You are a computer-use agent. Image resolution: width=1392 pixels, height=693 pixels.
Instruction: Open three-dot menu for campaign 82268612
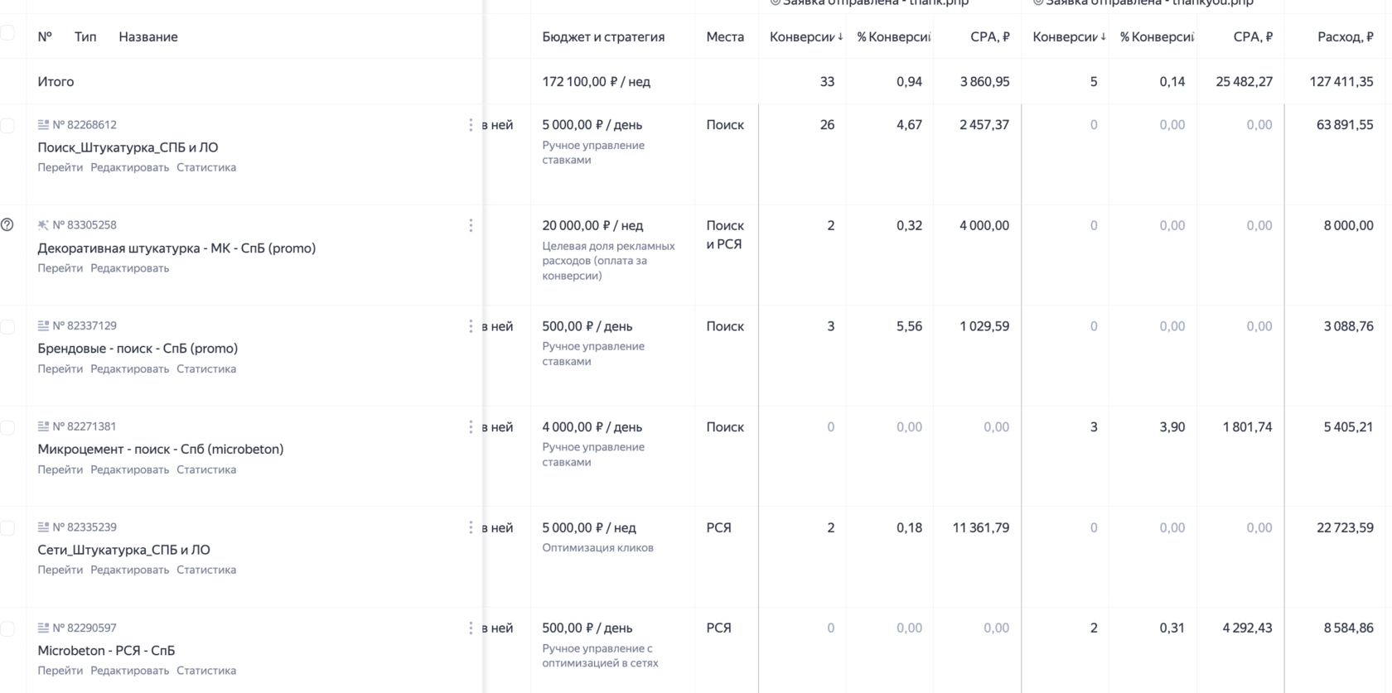[471, 125]
